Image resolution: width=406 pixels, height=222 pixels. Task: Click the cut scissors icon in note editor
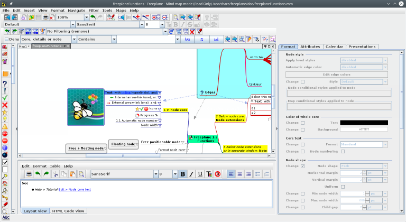click(55, 174)
